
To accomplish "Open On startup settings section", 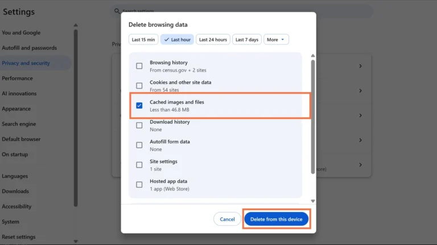I will coord(15,154).
